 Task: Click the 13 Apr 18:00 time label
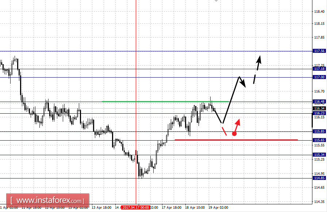[101, 208]
